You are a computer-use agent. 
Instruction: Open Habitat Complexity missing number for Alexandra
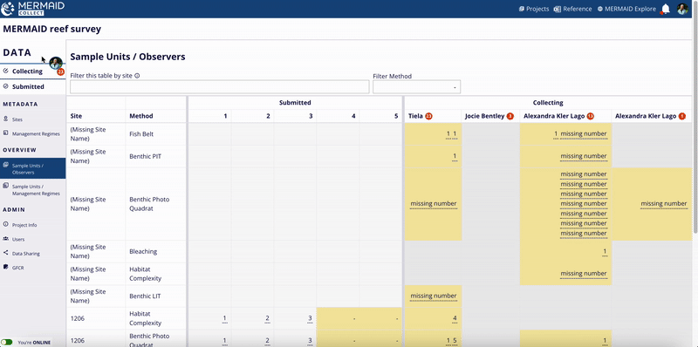(583, 274)
